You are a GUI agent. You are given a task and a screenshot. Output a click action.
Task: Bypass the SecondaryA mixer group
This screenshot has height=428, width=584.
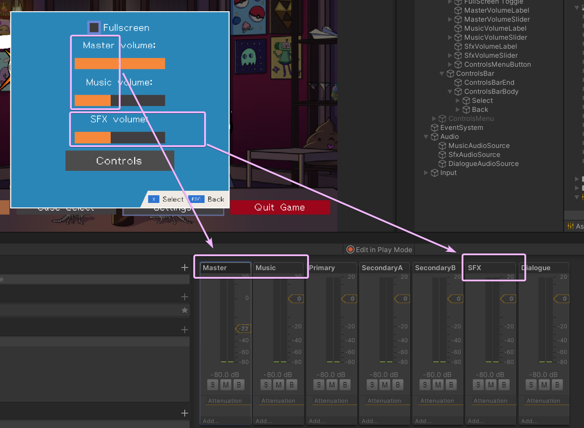pyautogui.click(x=397, y=385)
